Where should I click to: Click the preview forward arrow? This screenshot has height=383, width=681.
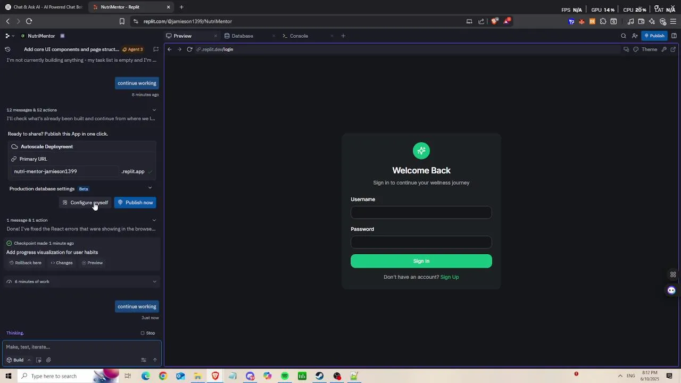click(179, 49)
